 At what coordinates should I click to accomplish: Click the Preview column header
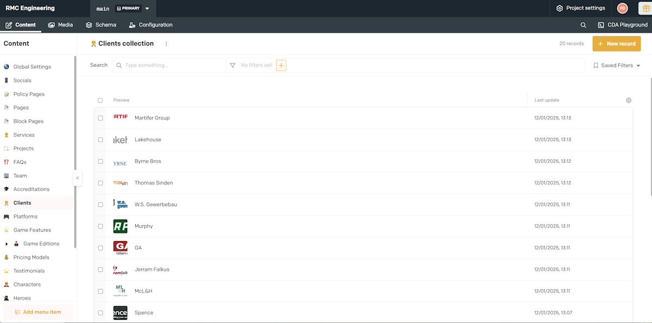(121, 100)
